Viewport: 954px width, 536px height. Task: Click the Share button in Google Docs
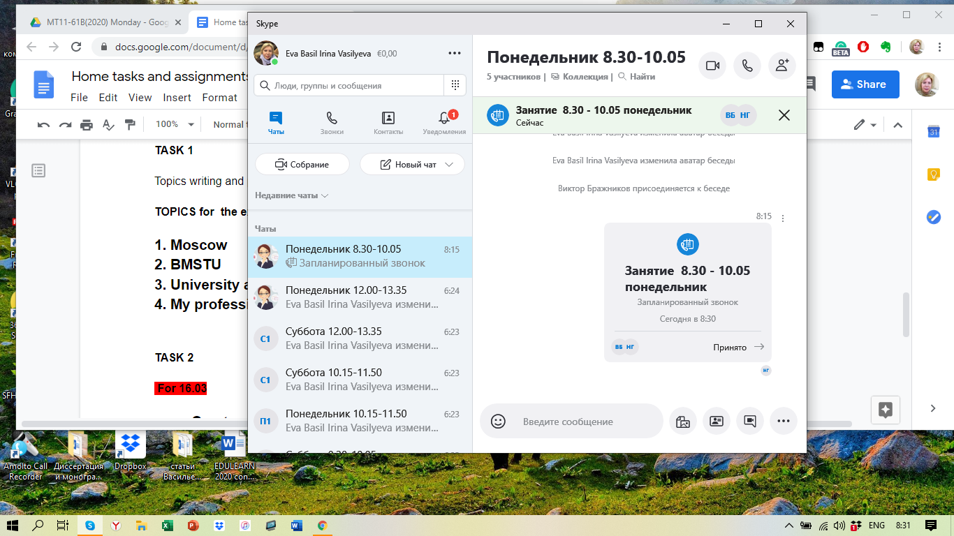point(865,84)
